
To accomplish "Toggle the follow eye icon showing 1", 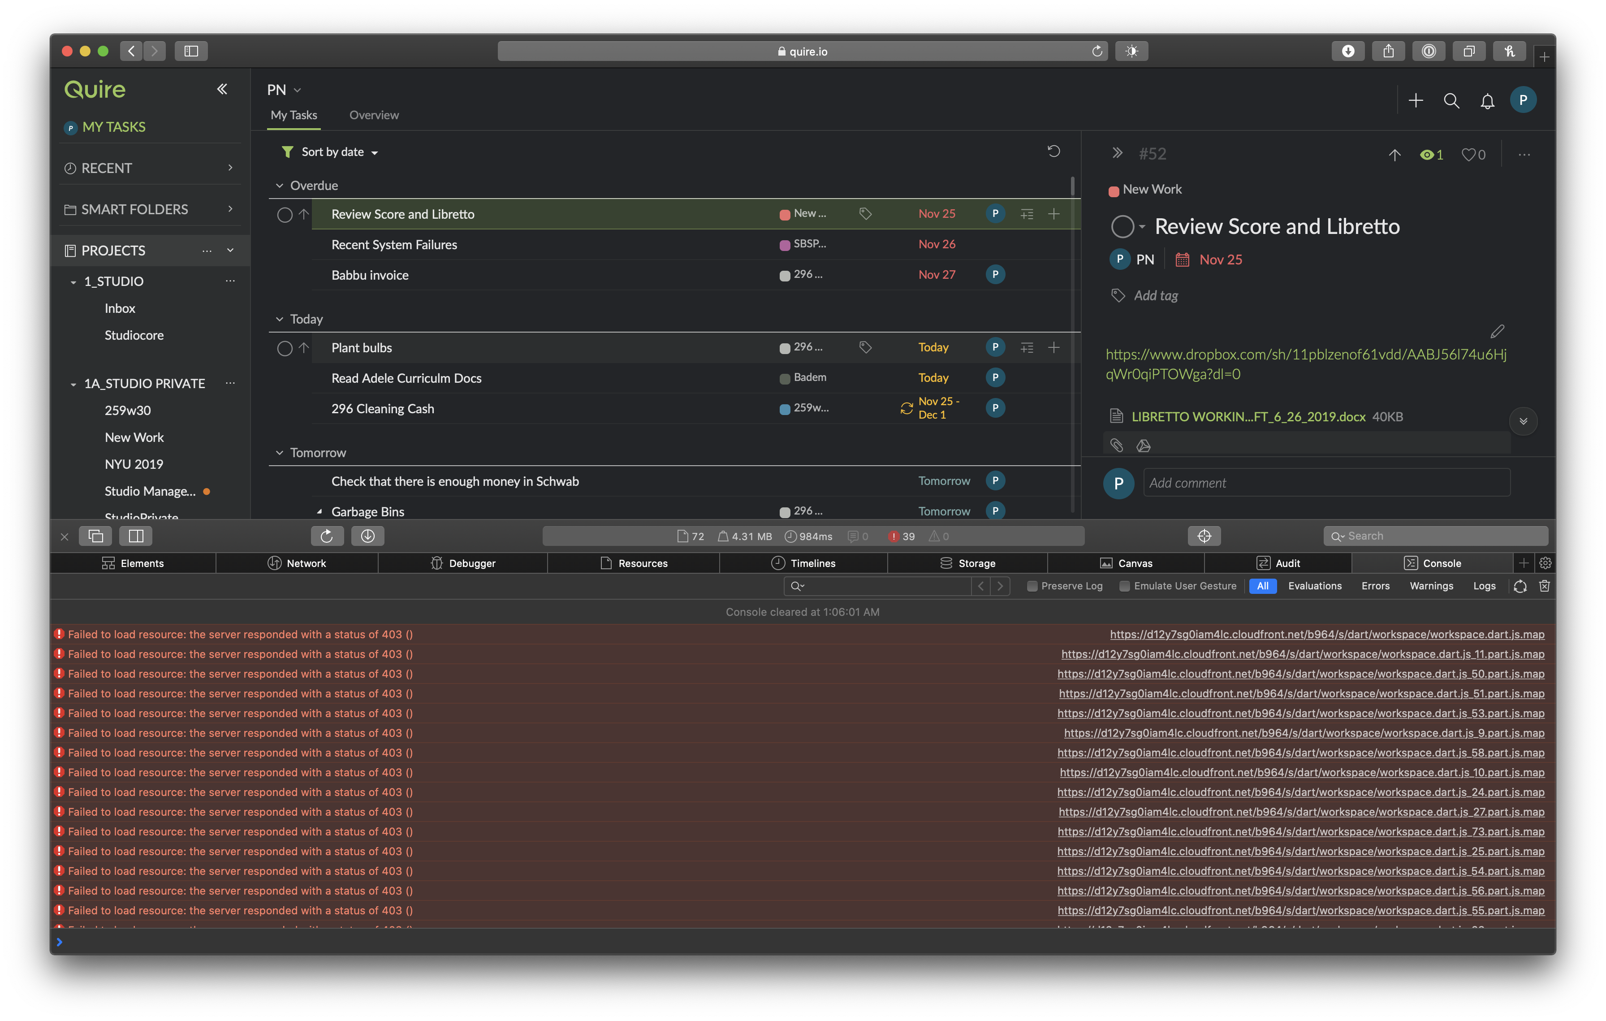I will [x=1431, y=155].
